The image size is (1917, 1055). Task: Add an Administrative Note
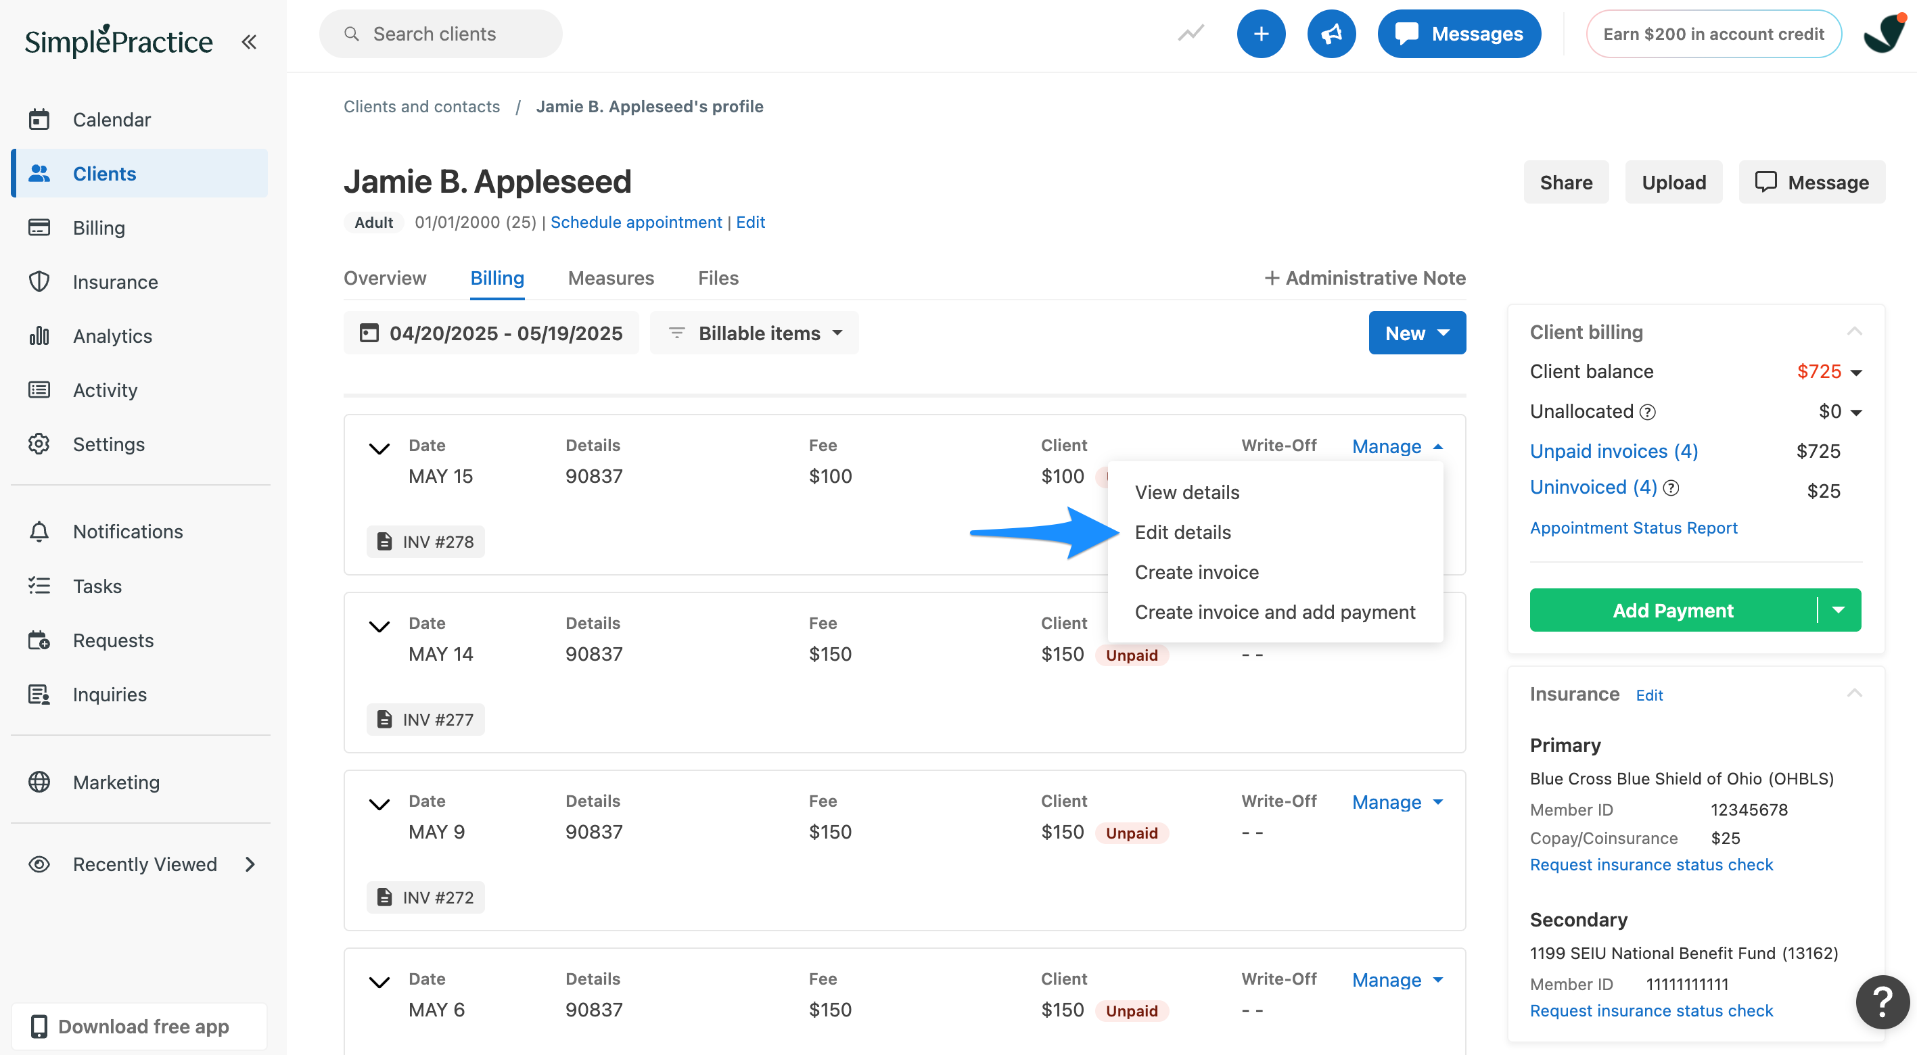(1364, 277)
